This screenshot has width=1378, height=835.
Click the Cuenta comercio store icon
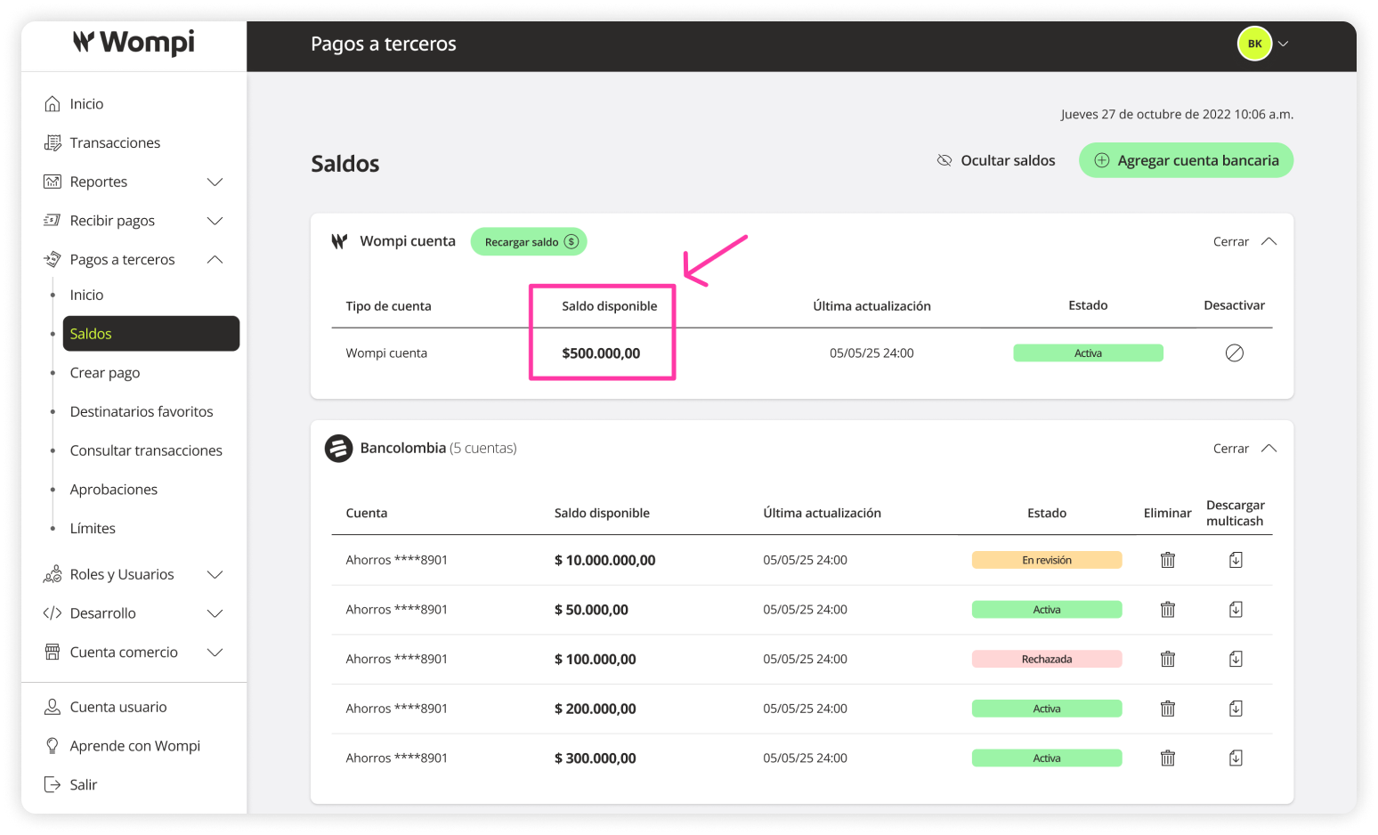point(53,653)
